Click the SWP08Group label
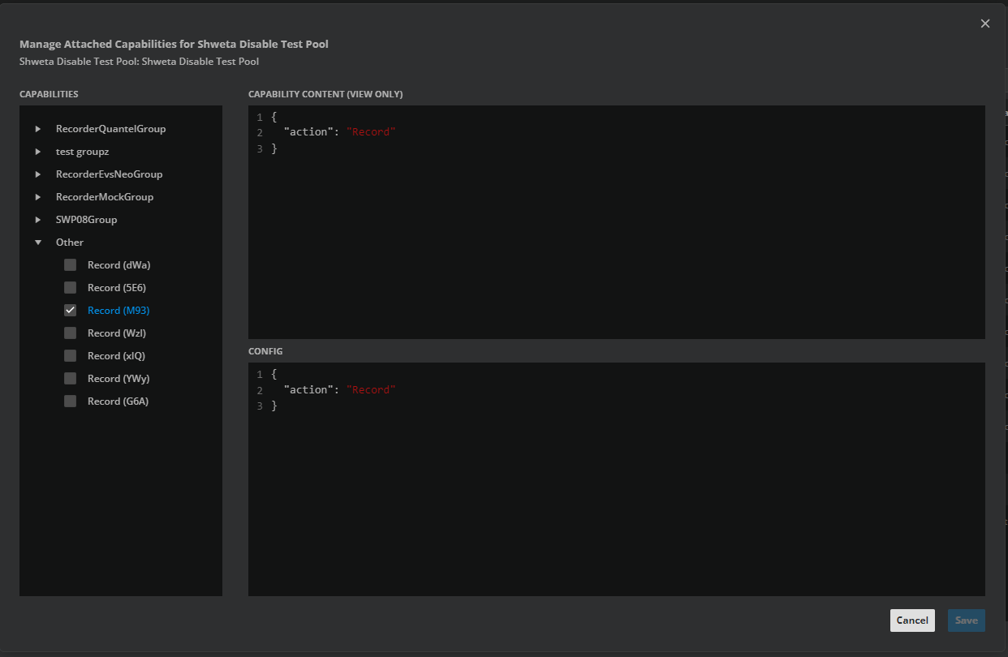Image resolution: width=1008 pixels, height=657 pixels. 86,220
